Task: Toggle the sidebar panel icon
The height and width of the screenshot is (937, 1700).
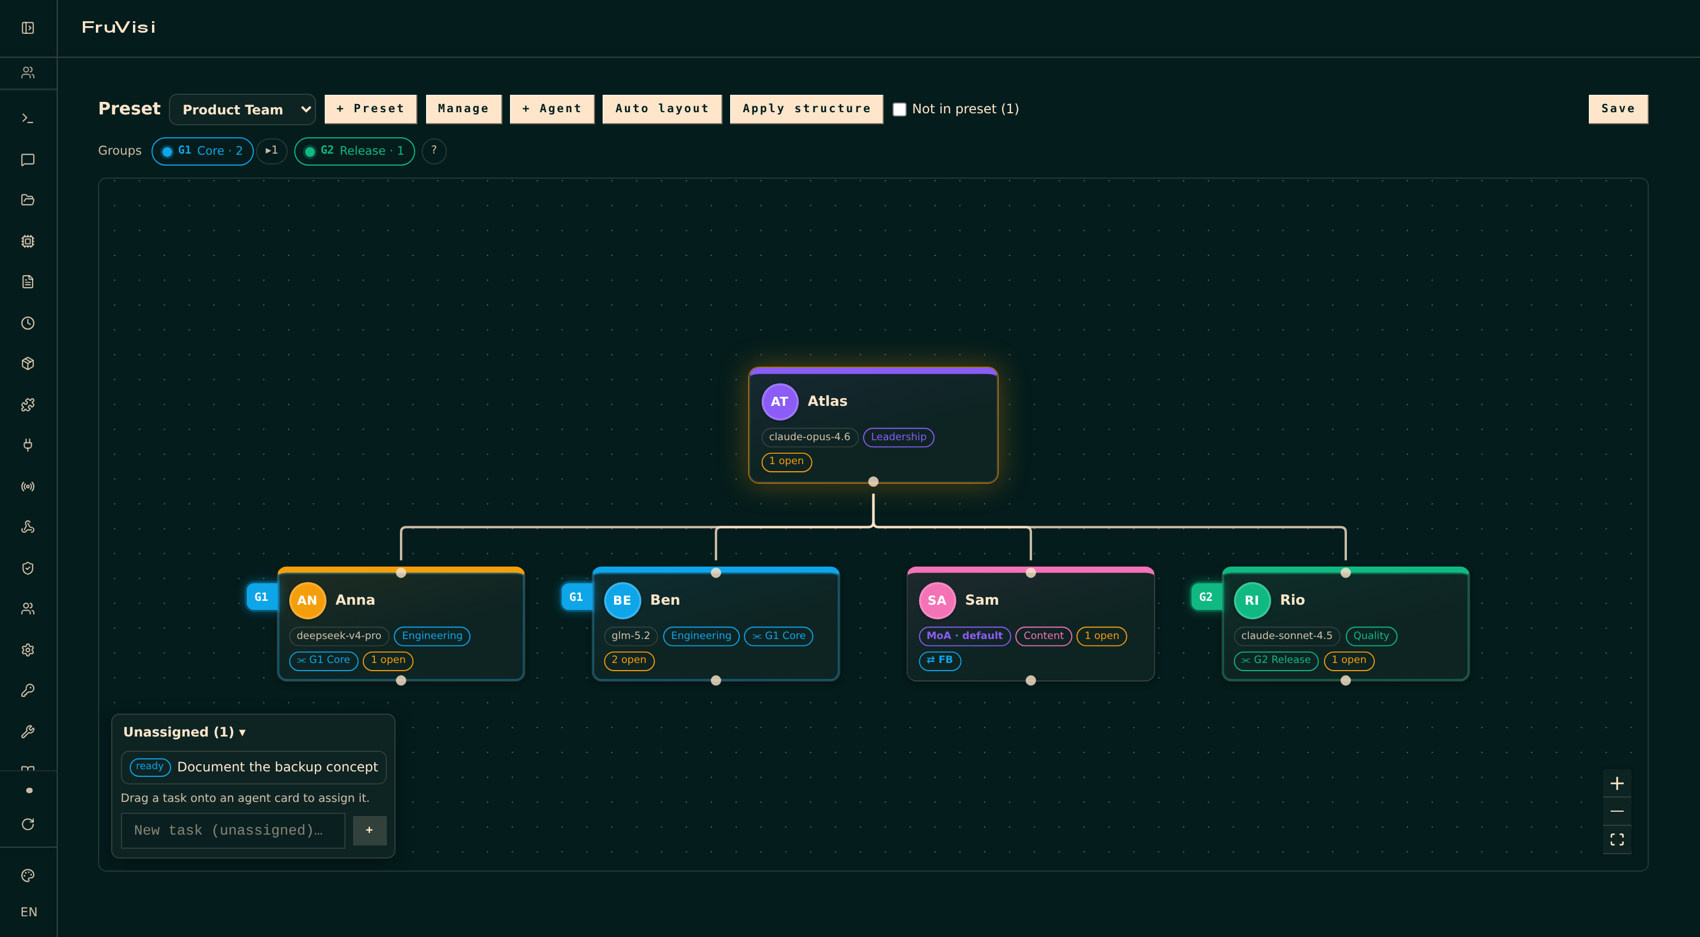Action: tap(28, 28)
